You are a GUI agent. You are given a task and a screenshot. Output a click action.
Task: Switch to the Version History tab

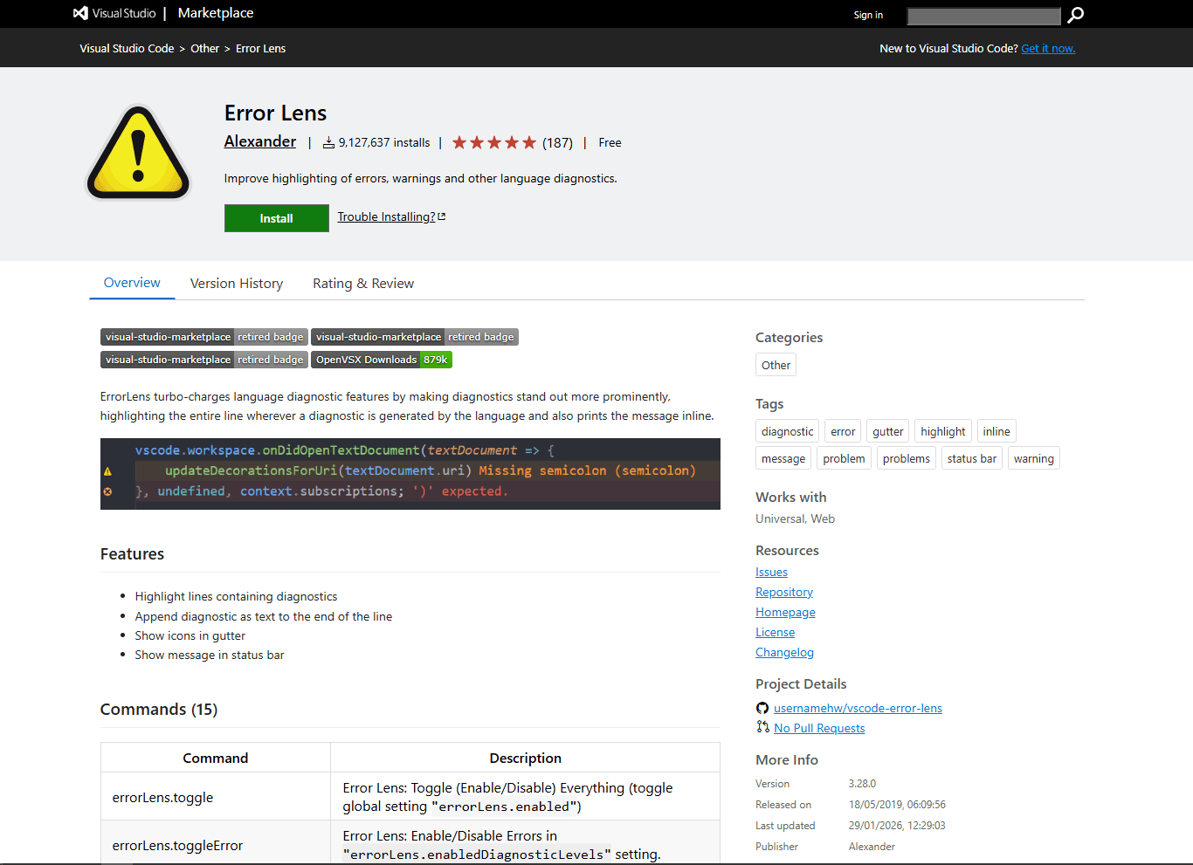pyautogui.click(x=237, y=284)
